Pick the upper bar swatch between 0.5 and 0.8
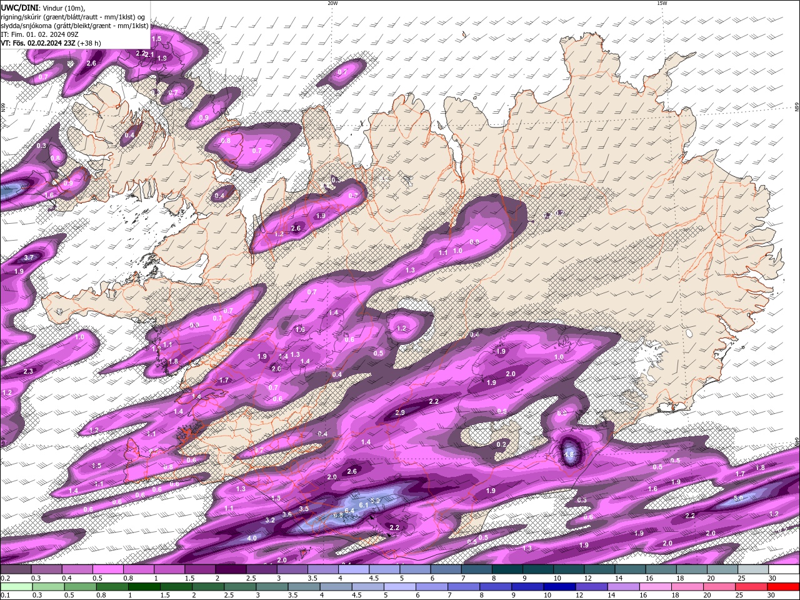Screen dimensions: 800x600 pos(107,569)
